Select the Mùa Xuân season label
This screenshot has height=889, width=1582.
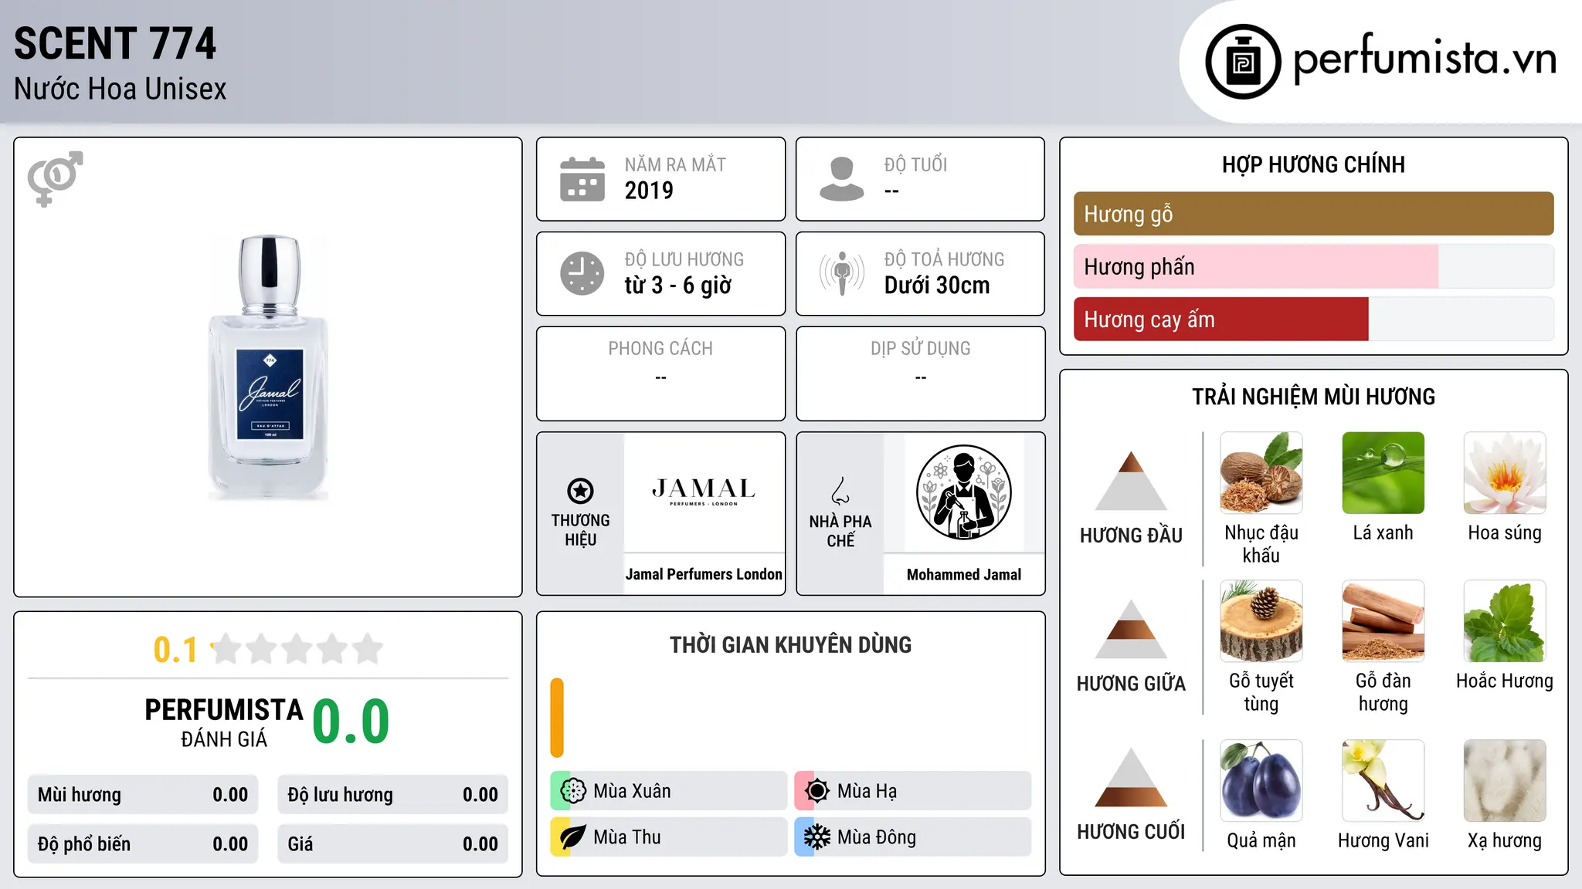tap(632, 791)
